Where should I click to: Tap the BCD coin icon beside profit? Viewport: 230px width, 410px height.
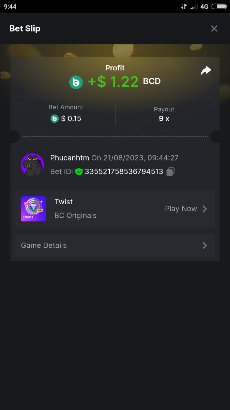coord(76,82)
